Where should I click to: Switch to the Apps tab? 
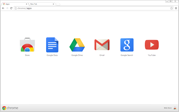(15, 4)
